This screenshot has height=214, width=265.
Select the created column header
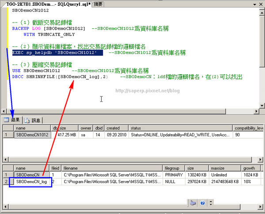117,128
